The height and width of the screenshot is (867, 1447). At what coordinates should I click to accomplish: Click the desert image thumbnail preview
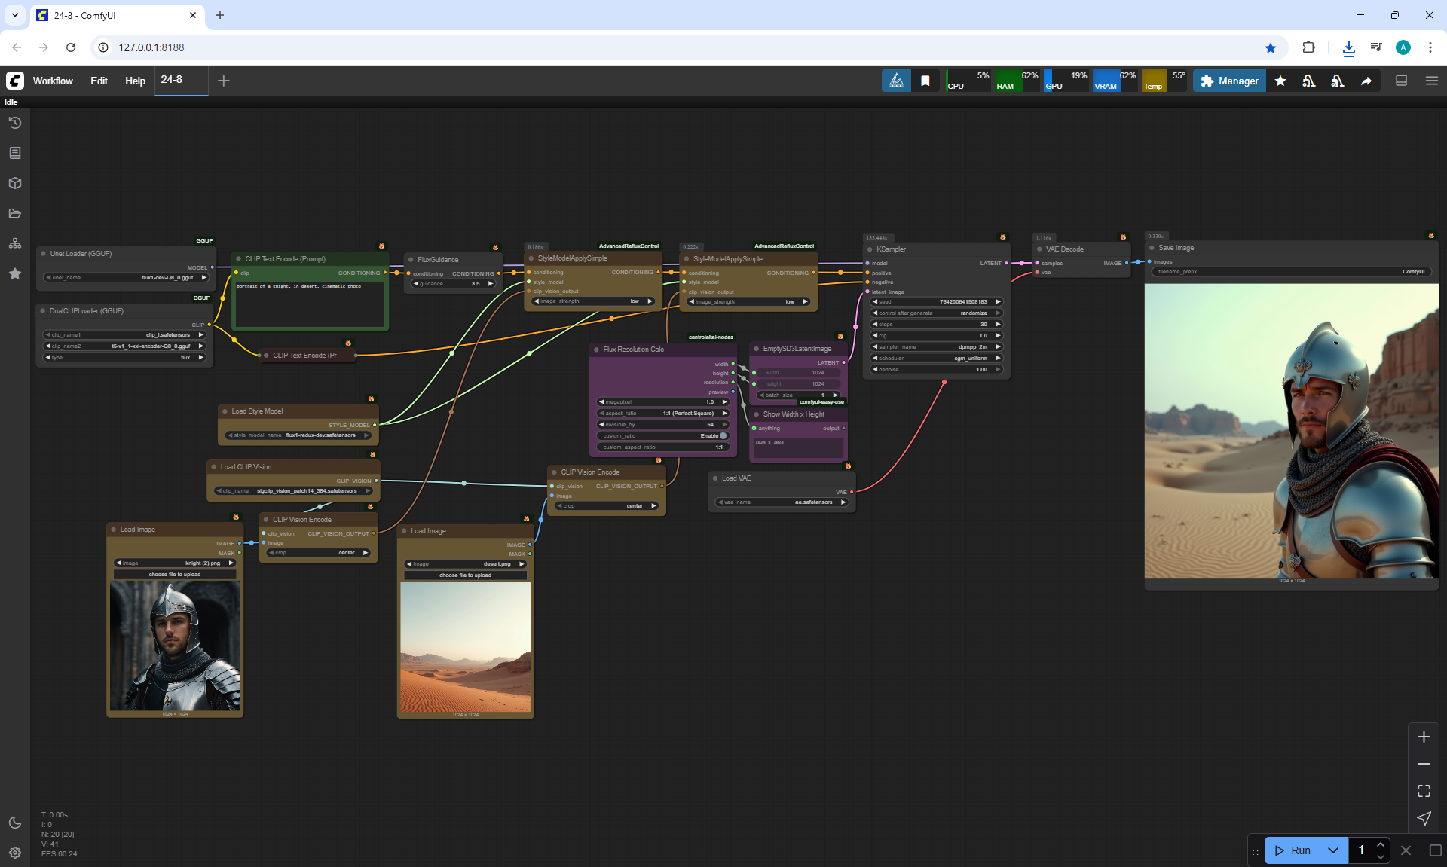coord(465,646)
